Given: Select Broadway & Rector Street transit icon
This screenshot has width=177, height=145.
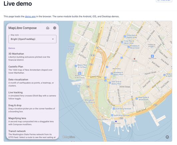Looking at the screenshot, I should 129,47.
